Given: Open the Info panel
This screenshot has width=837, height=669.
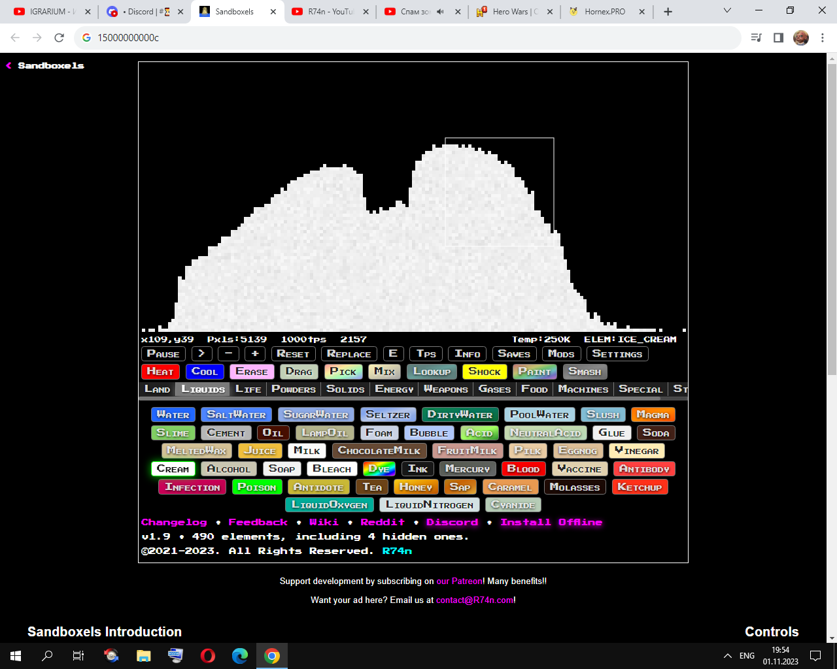Looking at the screenshot, I should click(x=468, y=354).
